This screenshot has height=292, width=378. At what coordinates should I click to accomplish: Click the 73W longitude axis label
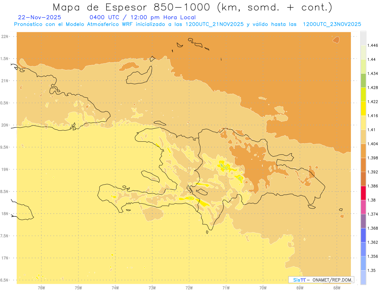pos(152,288)
